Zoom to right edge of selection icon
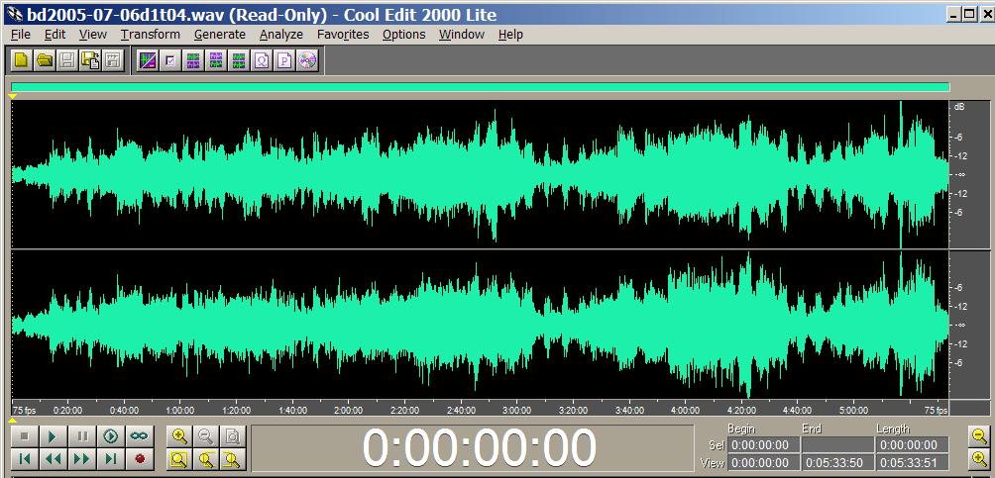 click(233, 458)
